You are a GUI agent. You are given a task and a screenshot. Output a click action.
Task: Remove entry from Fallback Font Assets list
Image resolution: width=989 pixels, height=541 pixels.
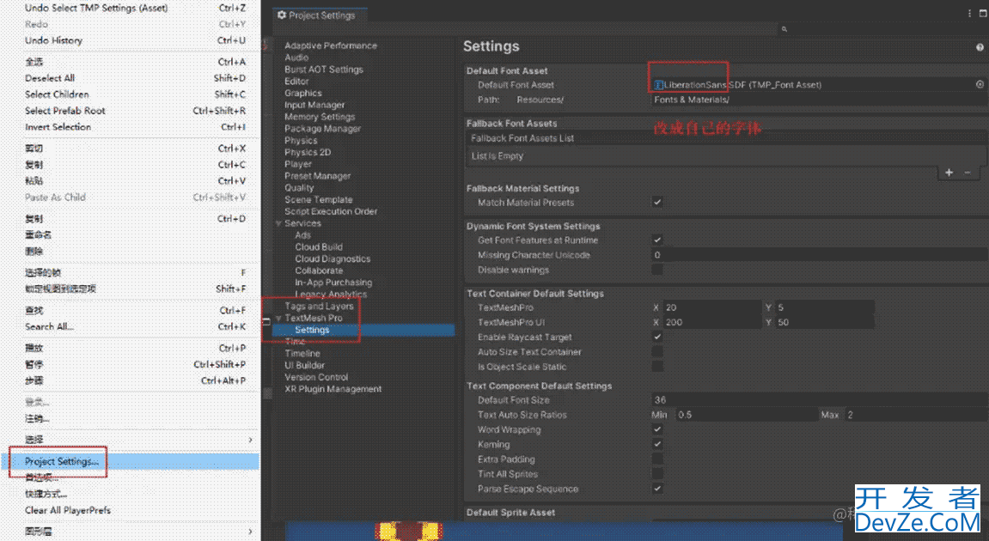(967, 172)
